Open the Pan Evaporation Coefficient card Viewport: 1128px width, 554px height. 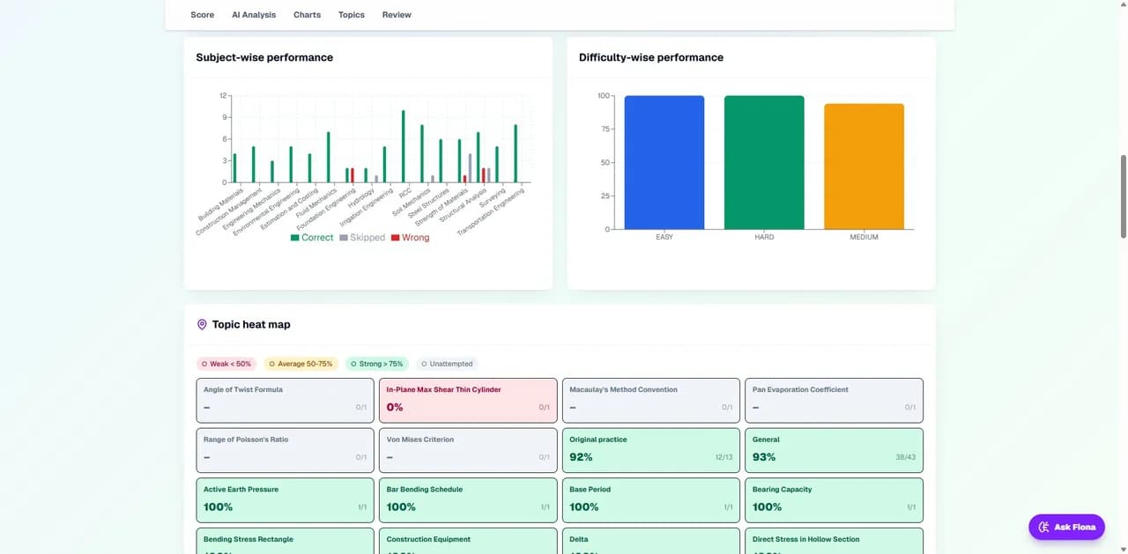(835, 400)
